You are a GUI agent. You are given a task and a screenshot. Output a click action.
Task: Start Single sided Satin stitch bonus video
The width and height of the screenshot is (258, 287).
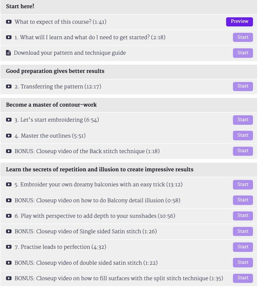(243, 231)
